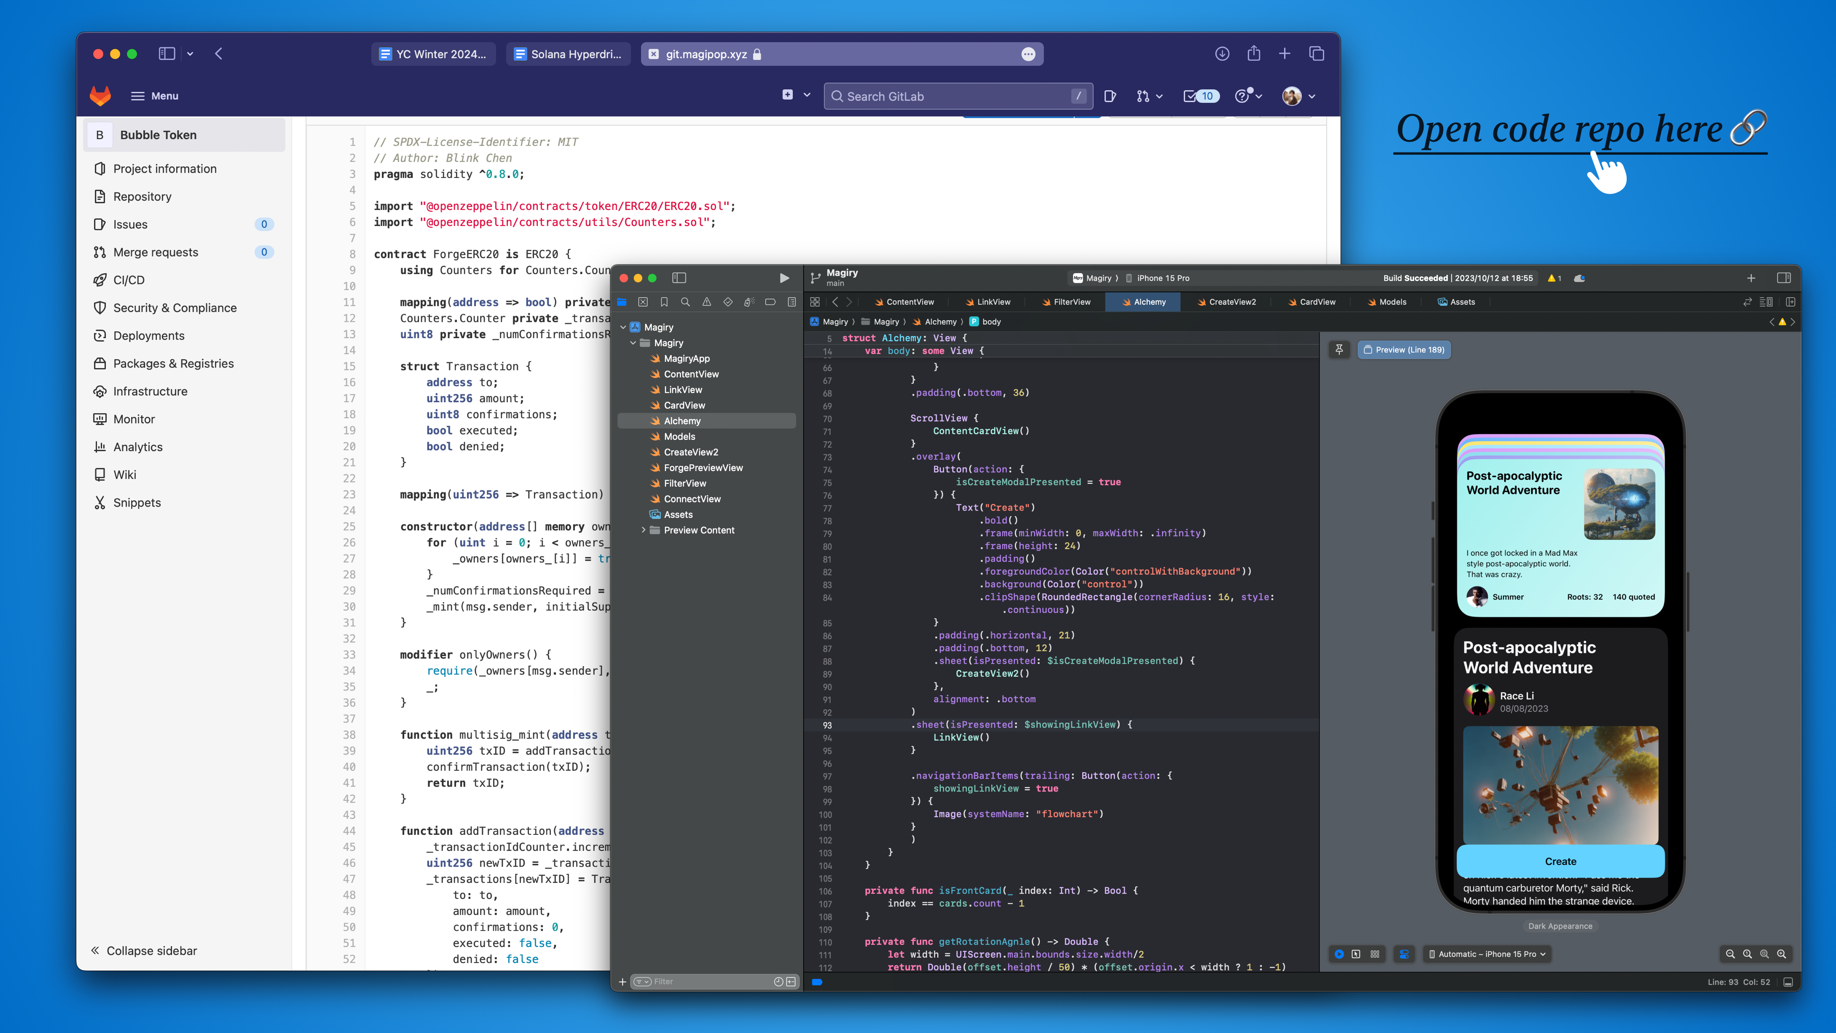Open the GitLab Menu

pos(155,96)
